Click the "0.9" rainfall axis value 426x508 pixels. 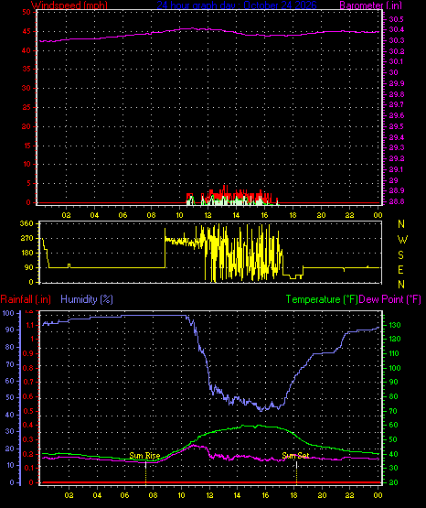[x=28, y=353]
